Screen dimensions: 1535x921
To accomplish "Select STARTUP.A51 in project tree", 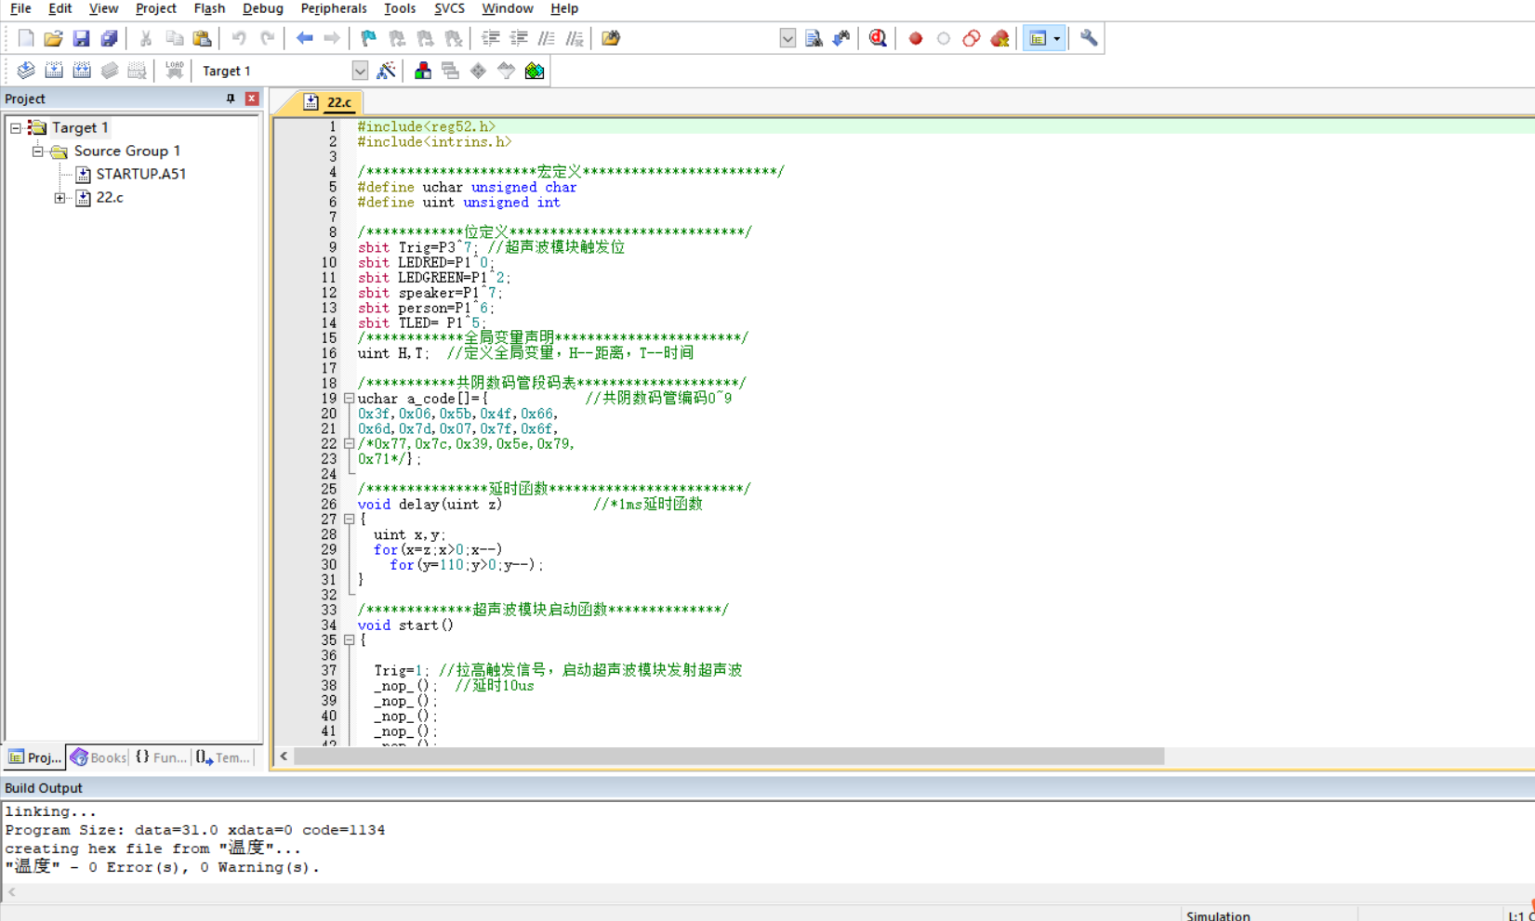I will (140, 174).
